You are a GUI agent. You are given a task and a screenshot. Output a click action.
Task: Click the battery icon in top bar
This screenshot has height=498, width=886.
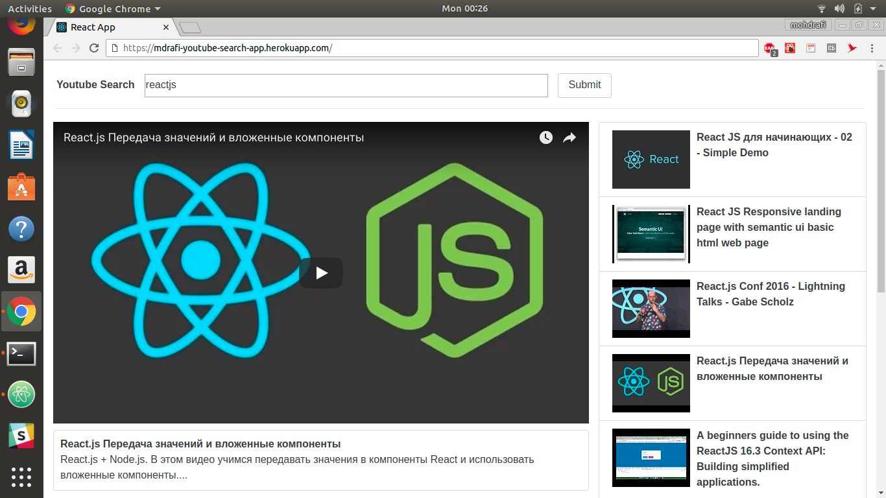[x=857, y=8]
